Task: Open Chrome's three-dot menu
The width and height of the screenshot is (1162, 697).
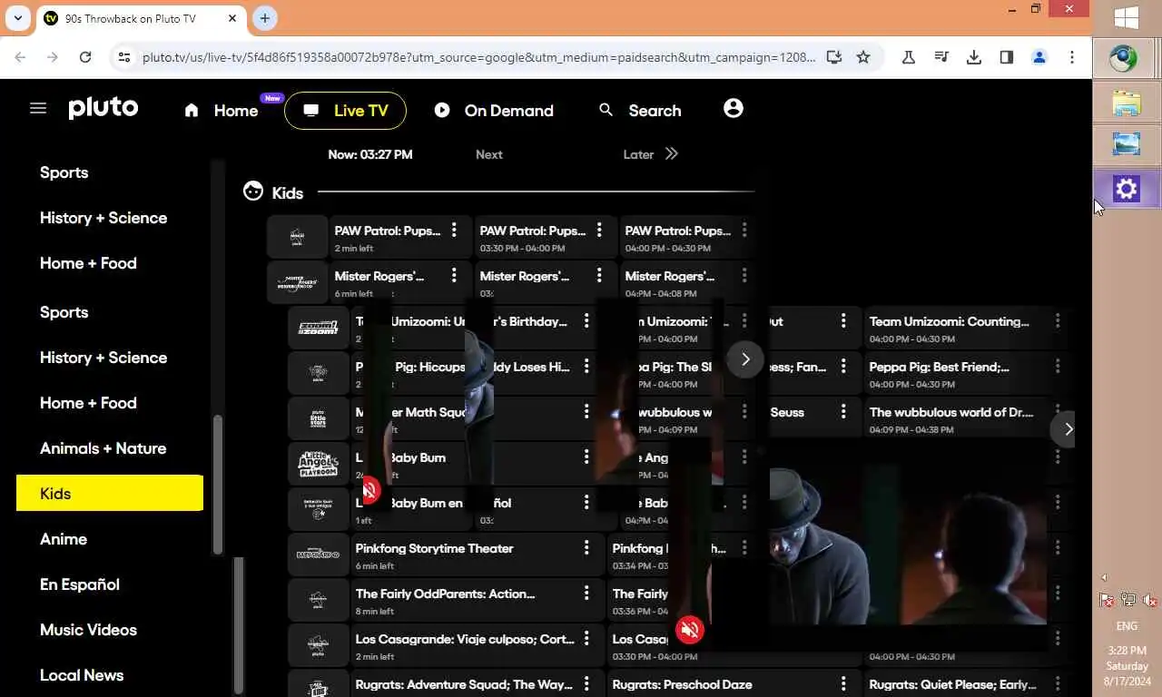Action: pyautogui.click(x=1072, y=57)
